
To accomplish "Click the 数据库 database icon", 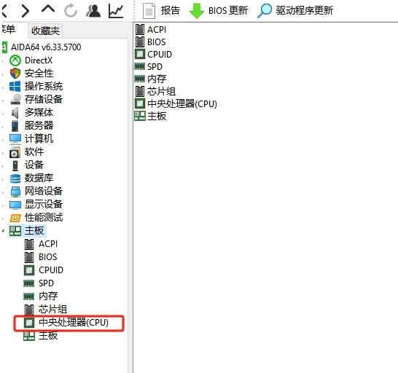I will (x=15, y=178).
